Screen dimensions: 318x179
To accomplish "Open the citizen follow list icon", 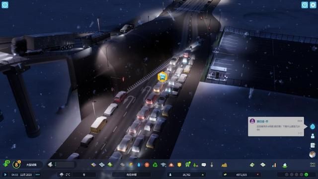I will pos(313,136).
